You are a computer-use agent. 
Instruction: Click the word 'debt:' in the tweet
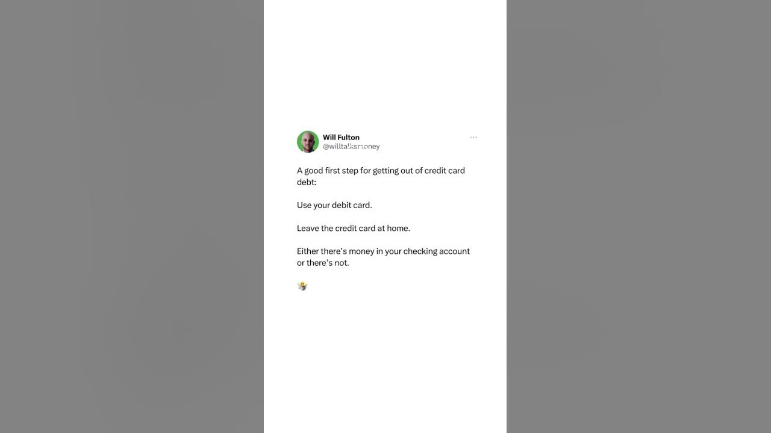coord(307,182)
